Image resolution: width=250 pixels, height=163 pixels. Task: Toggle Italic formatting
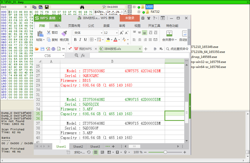coord(80,40)
